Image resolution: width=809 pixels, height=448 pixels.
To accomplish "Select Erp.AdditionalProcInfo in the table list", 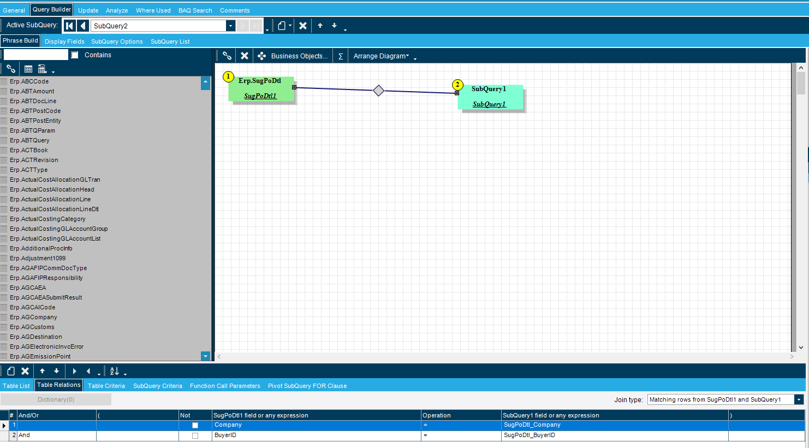I will [41, 248].
